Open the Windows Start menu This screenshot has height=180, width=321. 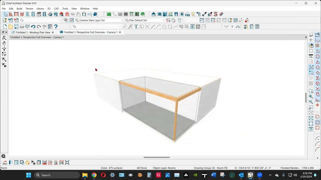29,175
